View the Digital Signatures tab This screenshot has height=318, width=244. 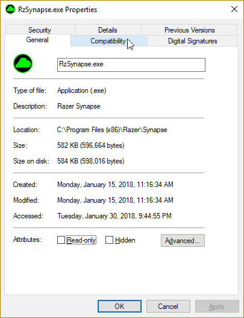click(x=192, y=41)
